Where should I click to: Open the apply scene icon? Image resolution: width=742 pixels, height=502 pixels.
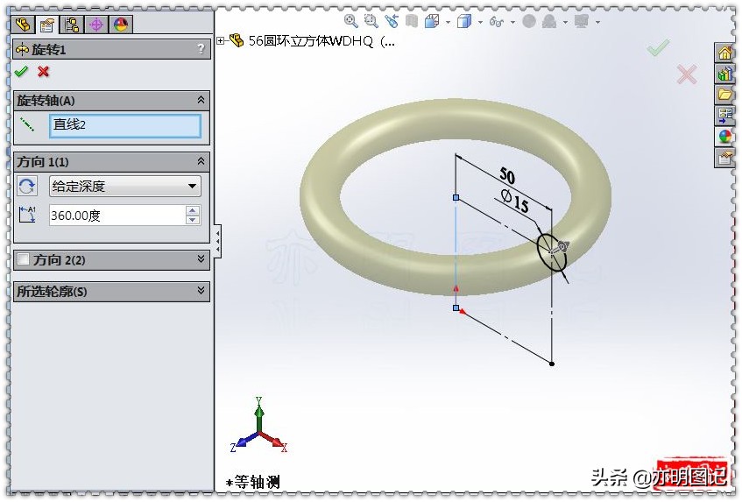click(x=549, y=21)
